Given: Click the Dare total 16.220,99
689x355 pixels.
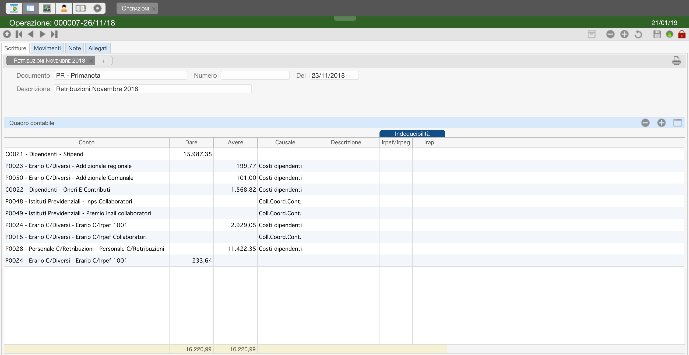Looking at the screenshot, I should pyautogui.click(x=198, y=349).
